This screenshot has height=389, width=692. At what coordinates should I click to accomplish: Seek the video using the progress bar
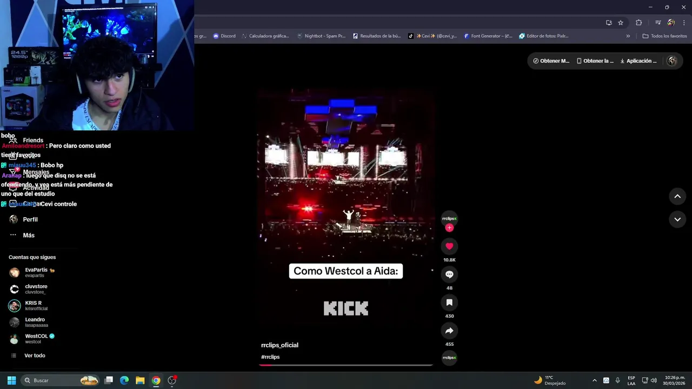[346, 365]
